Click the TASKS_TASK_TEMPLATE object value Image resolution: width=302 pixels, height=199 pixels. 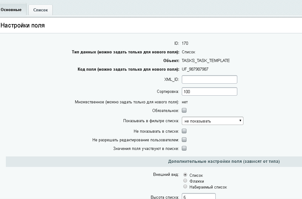(206, 60)
